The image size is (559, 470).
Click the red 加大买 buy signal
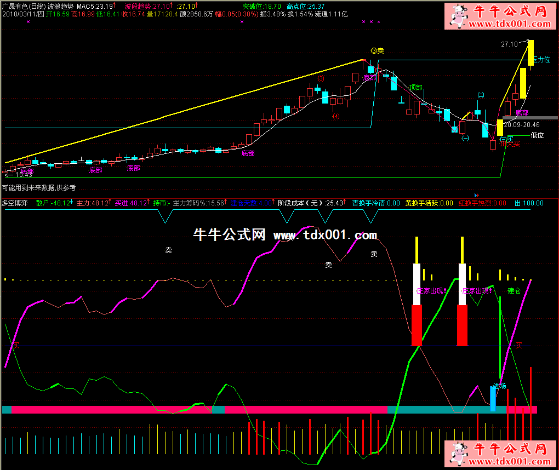click(510, 144)
